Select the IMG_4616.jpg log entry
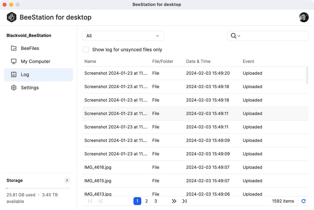Viewport: 314px width, 210px height. click(x=195, y=167)
